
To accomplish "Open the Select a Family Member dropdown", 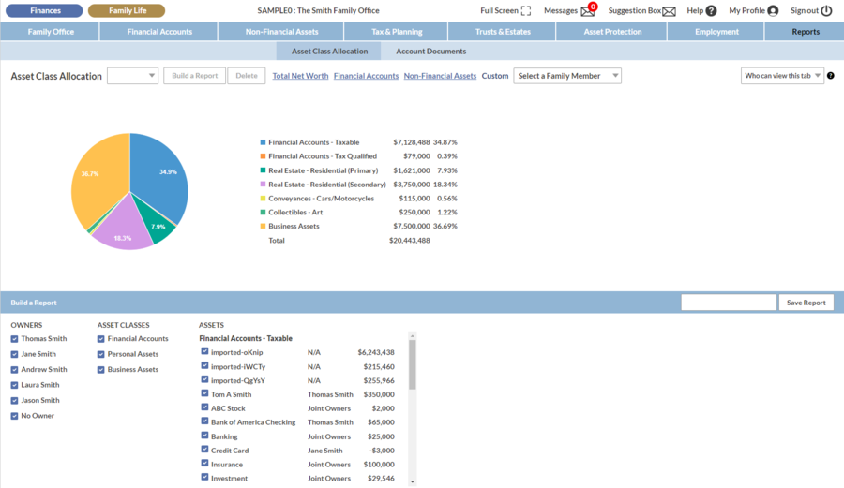I will [x=567, y=76].
